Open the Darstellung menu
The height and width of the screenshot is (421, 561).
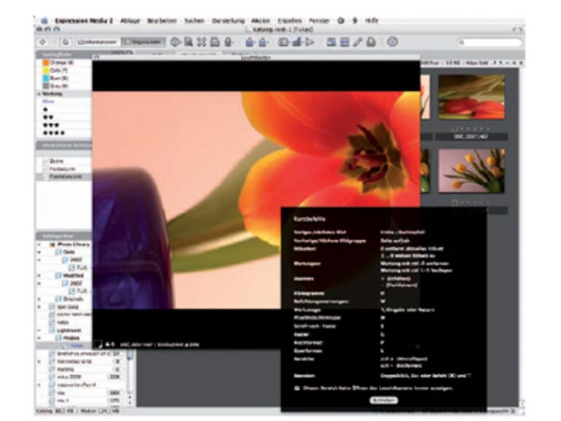[x=228, y=20]
